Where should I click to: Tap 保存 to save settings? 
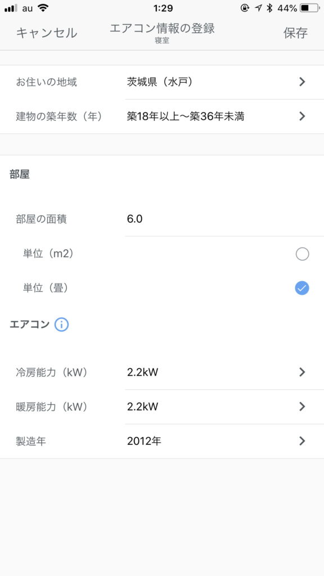[x=295, y=33]
